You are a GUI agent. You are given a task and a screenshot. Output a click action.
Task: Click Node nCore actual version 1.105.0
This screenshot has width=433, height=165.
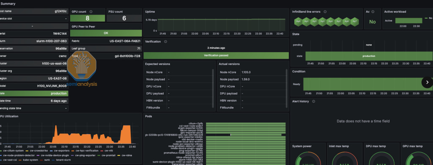point(246,72)
